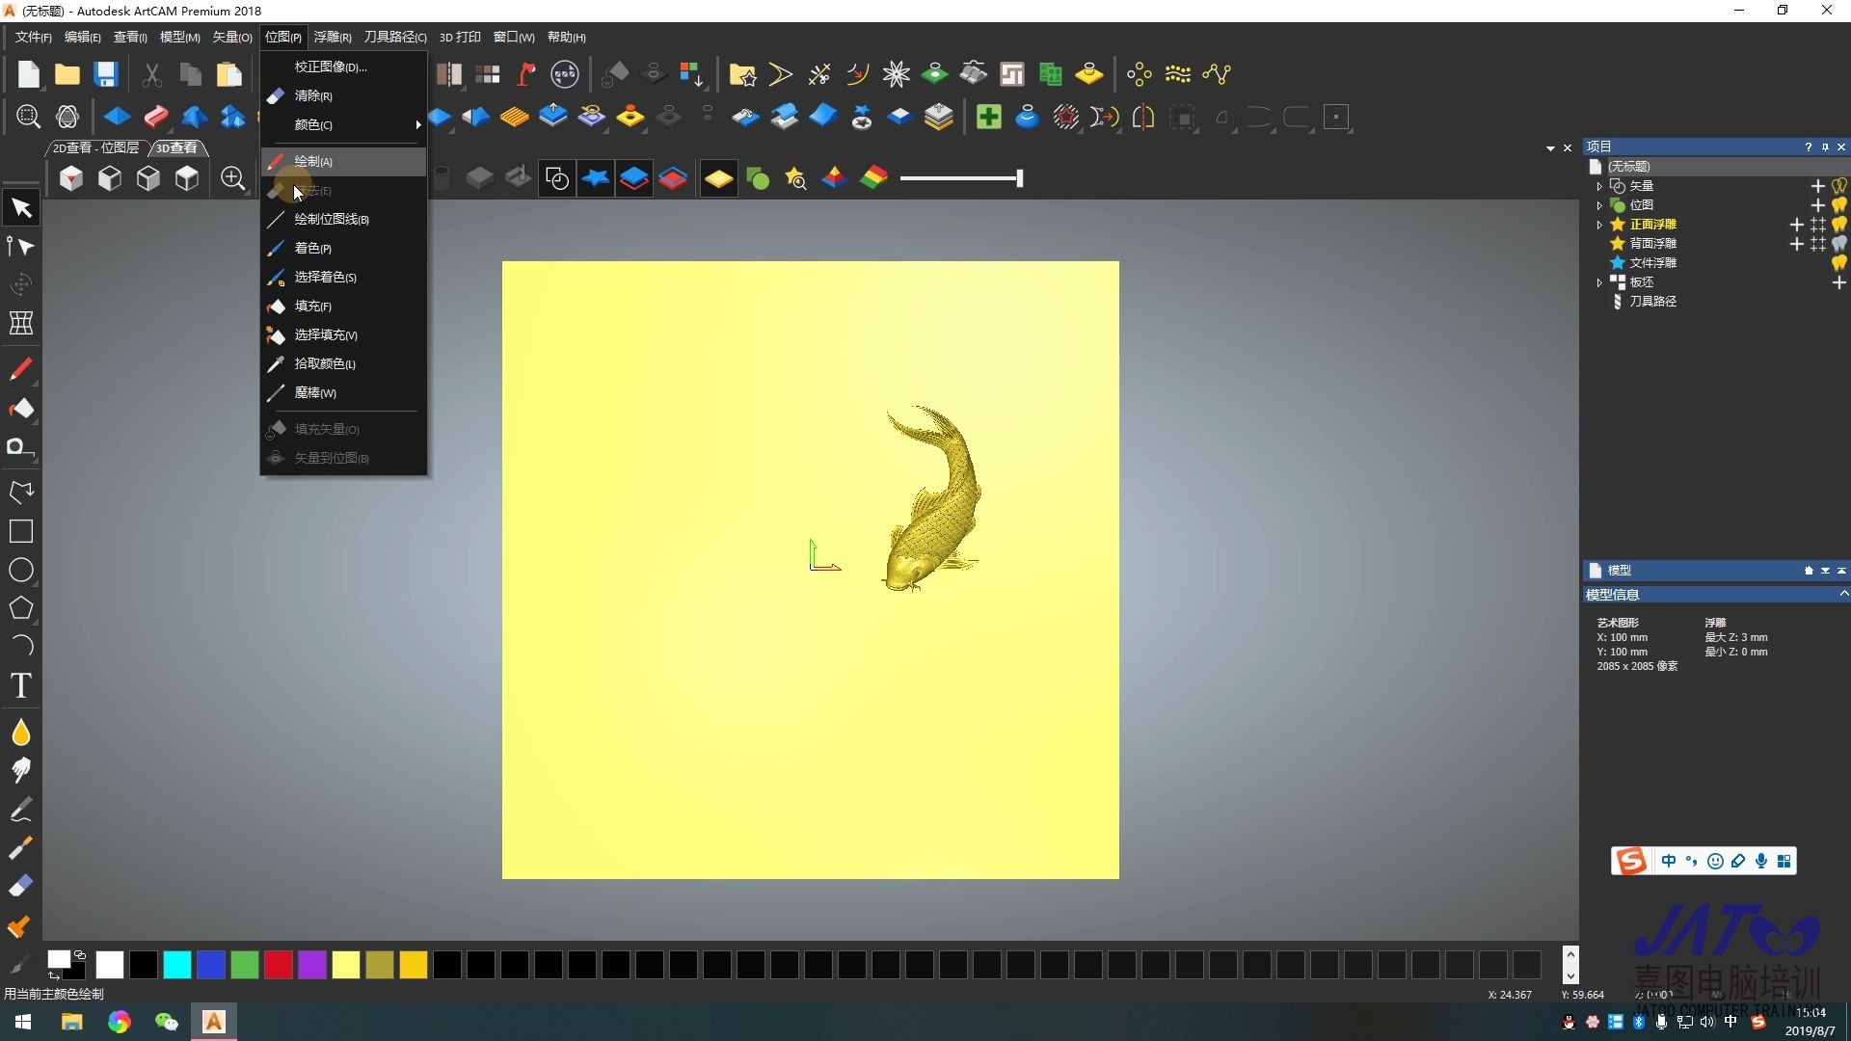Viewport: 1851px width, 1041px height.
Task: Open the 浮雕(R) menu
Action: [333, 37]
